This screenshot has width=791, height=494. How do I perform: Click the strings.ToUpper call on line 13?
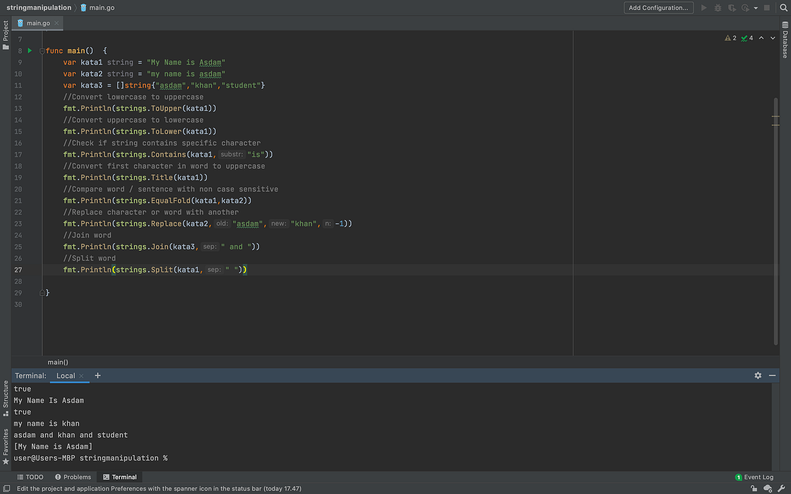pos(148,109)
